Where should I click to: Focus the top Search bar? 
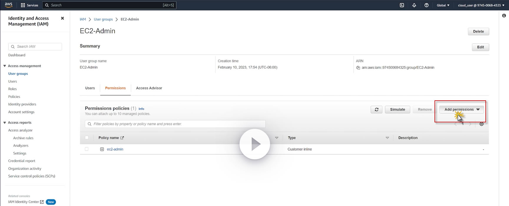point(109,5)
